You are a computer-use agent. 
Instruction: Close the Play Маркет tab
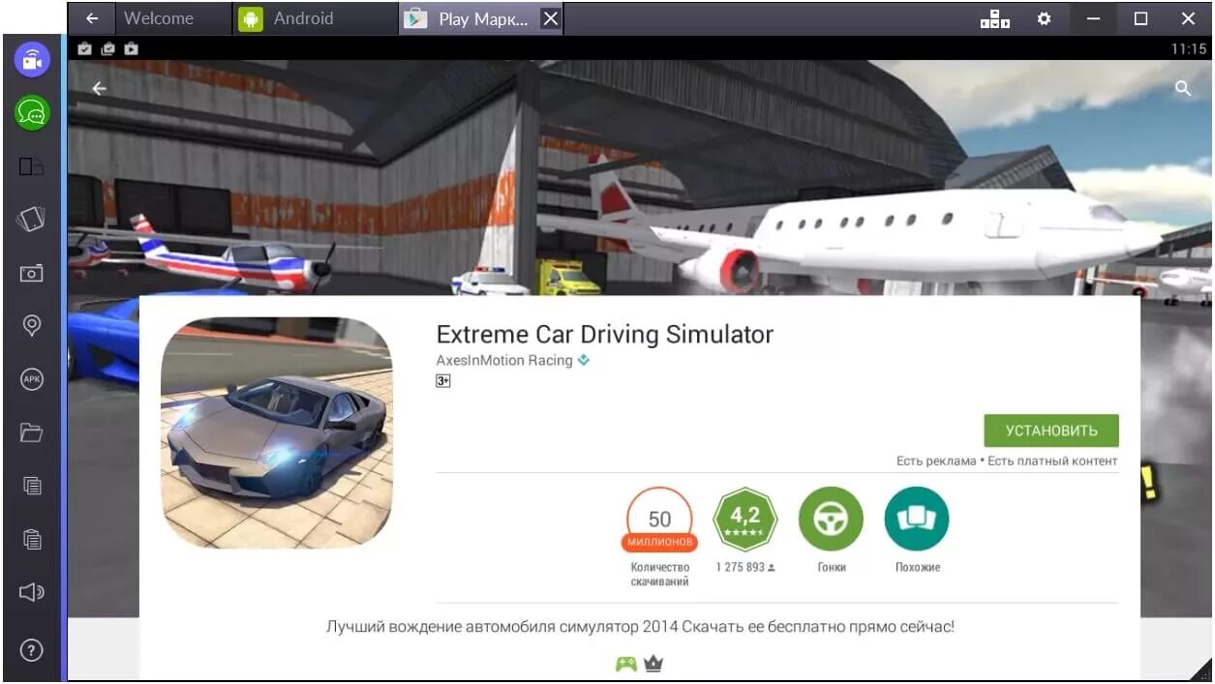(x=550, y=18)
